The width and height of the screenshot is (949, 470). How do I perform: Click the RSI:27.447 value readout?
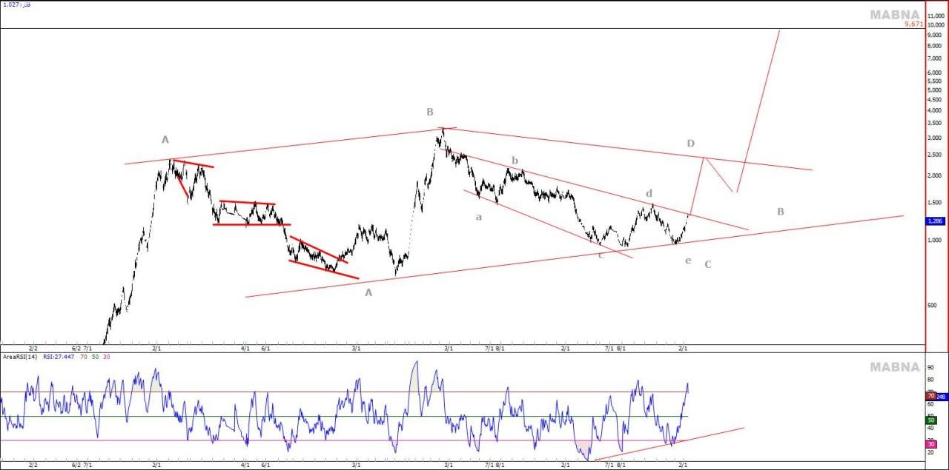tap(57, 356)
